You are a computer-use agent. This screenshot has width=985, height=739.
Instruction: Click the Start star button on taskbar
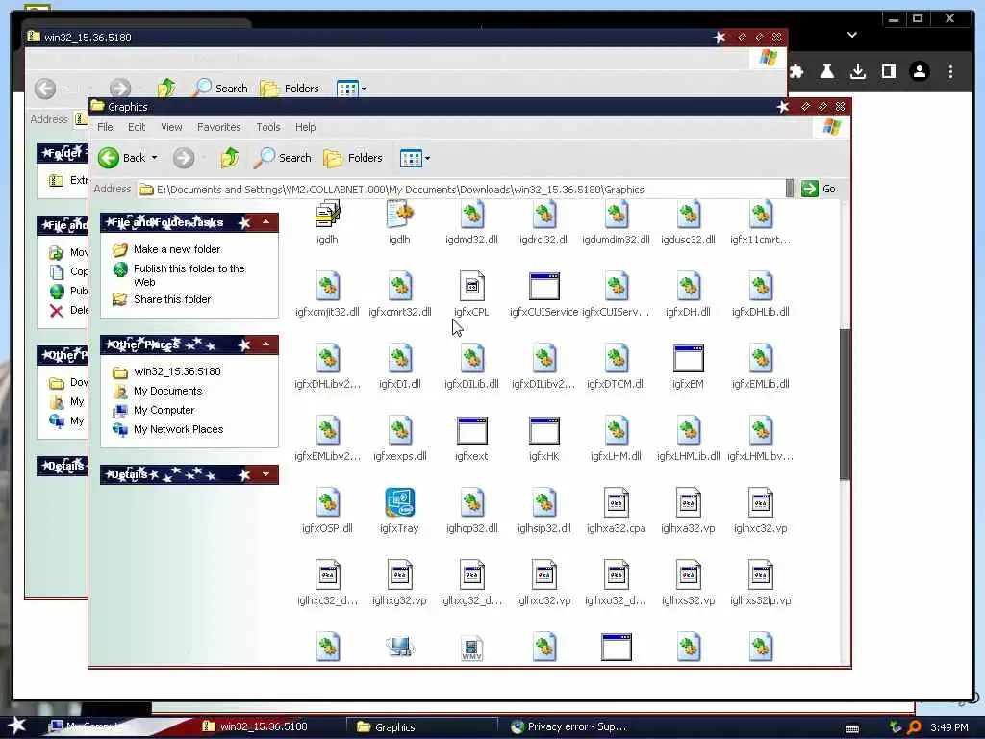pos(17,726)
